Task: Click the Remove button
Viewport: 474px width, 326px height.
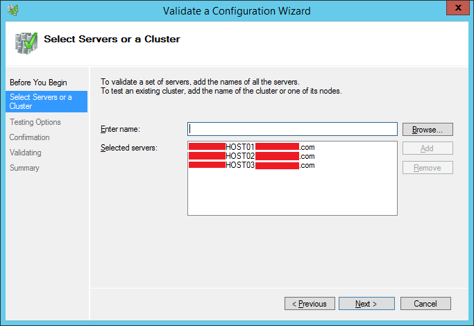Action: click(x=428, y=168)
